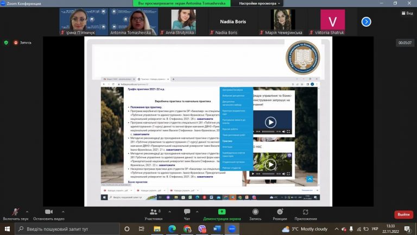
Task: Show next participants with blue arrow
Action: pyautogui.click(x=366, y=22)
